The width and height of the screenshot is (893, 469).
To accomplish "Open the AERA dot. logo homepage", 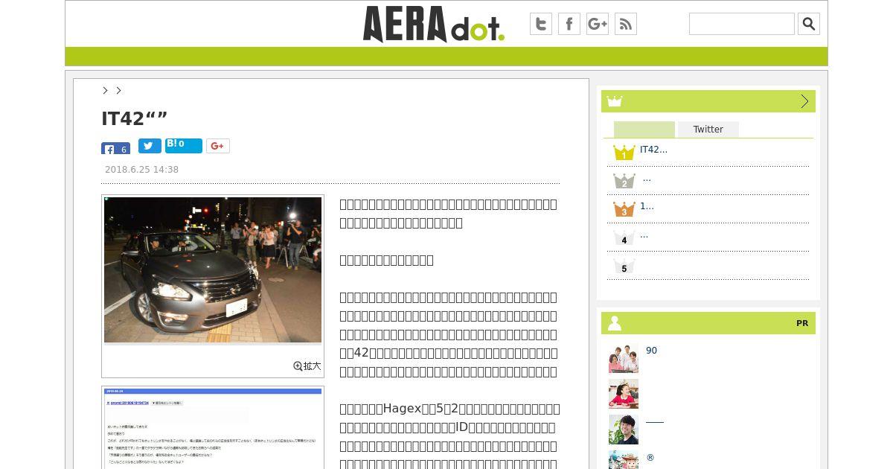I will 433,24.
